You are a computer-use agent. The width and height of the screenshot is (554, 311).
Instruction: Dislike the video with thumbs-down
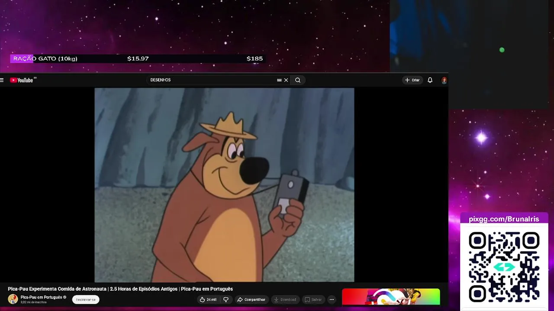click(225, 299)
